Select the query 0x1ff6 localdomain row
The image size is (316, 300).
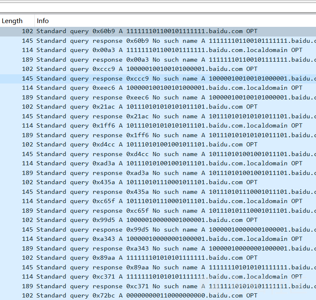coord(158,126)
